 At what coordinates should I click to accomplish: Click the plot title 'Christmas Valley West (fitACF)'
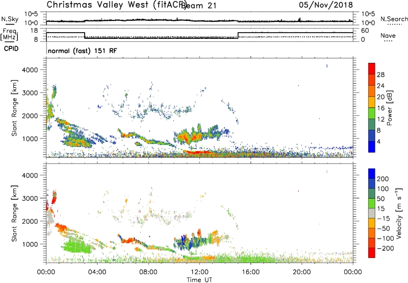[116, 5]
